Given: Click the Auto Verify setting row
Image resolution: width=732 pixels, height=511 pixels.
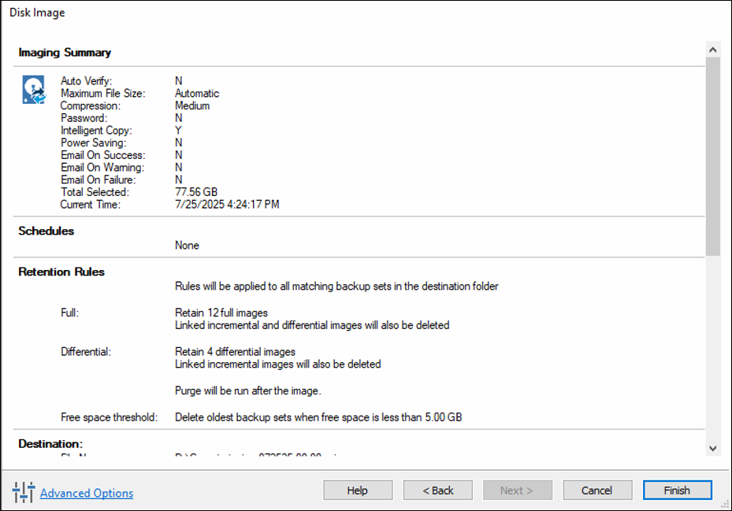Looking at the screenshot, I should [110, 81].
